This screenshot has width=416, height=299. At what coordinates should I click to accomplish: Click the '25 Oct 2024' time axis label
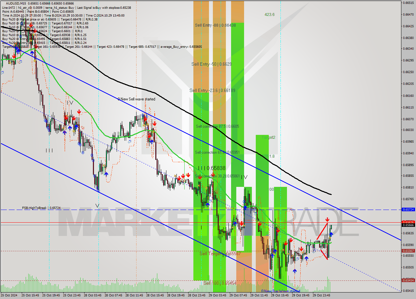tap(9, 295)
